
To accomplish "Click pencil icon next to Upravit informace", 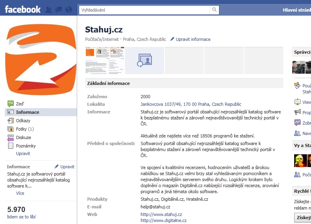I will pos(172,39).
